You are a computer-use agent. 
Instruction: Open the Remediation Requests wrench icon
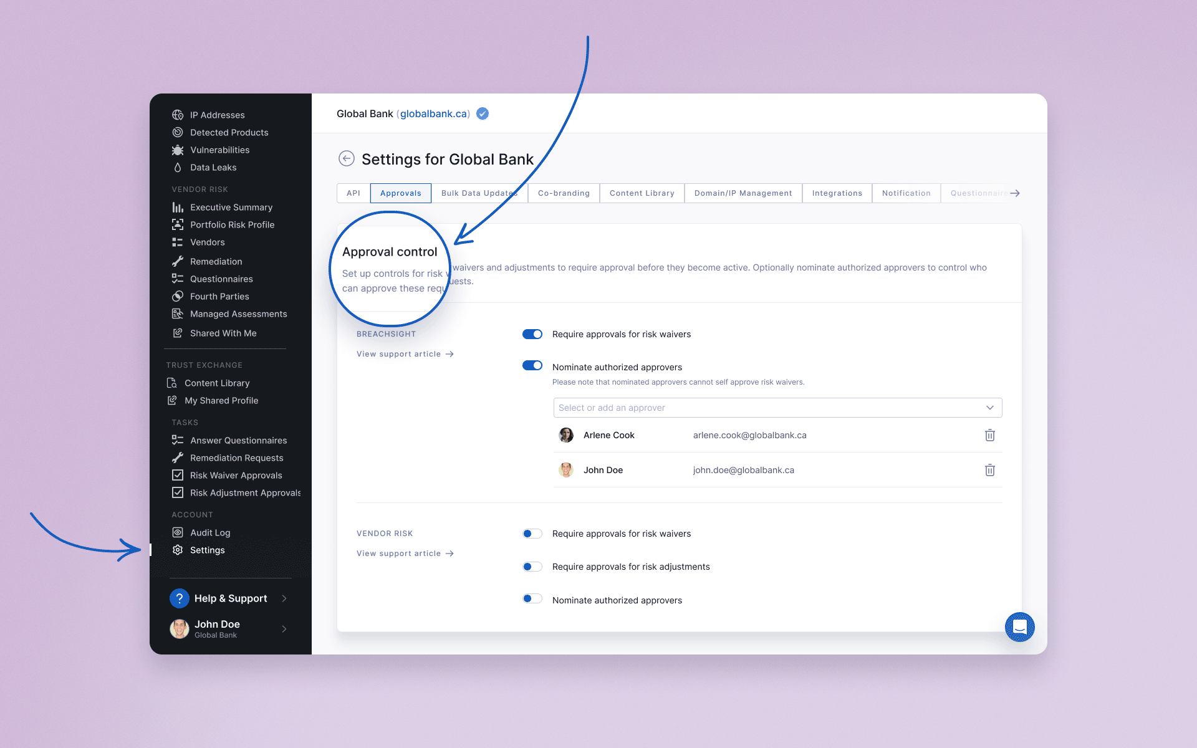coord(178,458)
